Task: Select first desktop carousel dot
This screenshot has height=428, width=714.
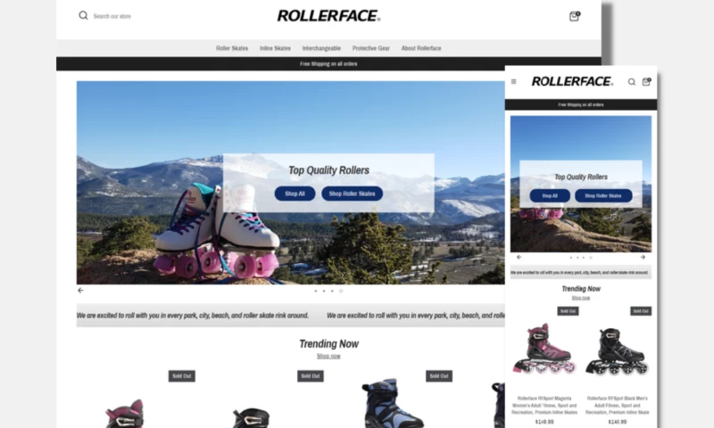Action: (x=316, y=291)
